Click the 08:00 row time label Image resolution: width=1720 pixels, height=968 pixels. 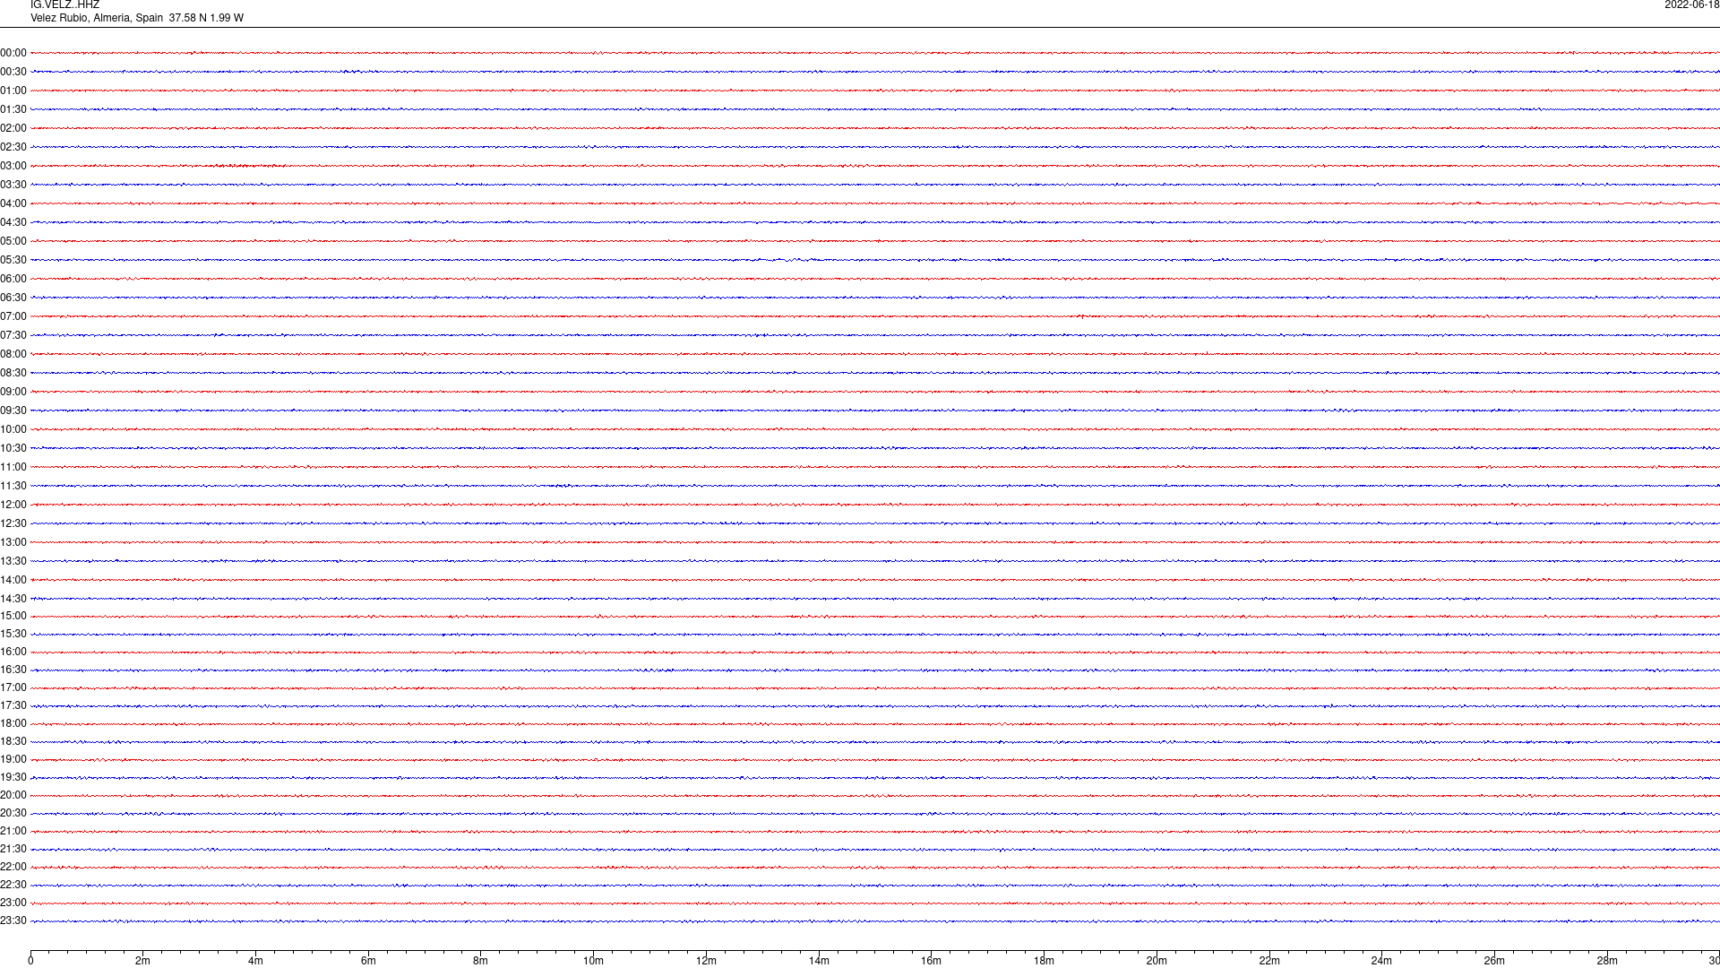pyautogui.click(x=13, y=354)
